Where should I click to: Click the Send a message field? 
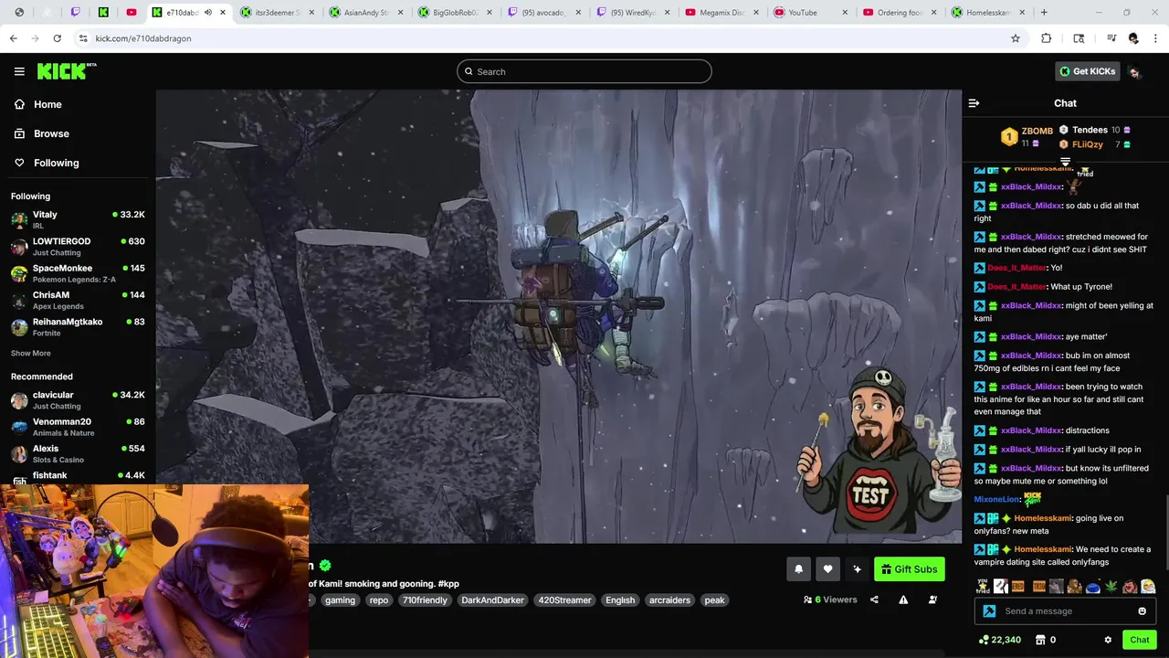[1065, 611]
